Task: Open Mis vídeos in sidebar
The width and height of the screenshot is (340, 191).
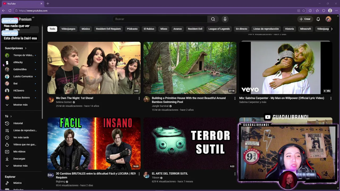Action: tap(21, 152)
